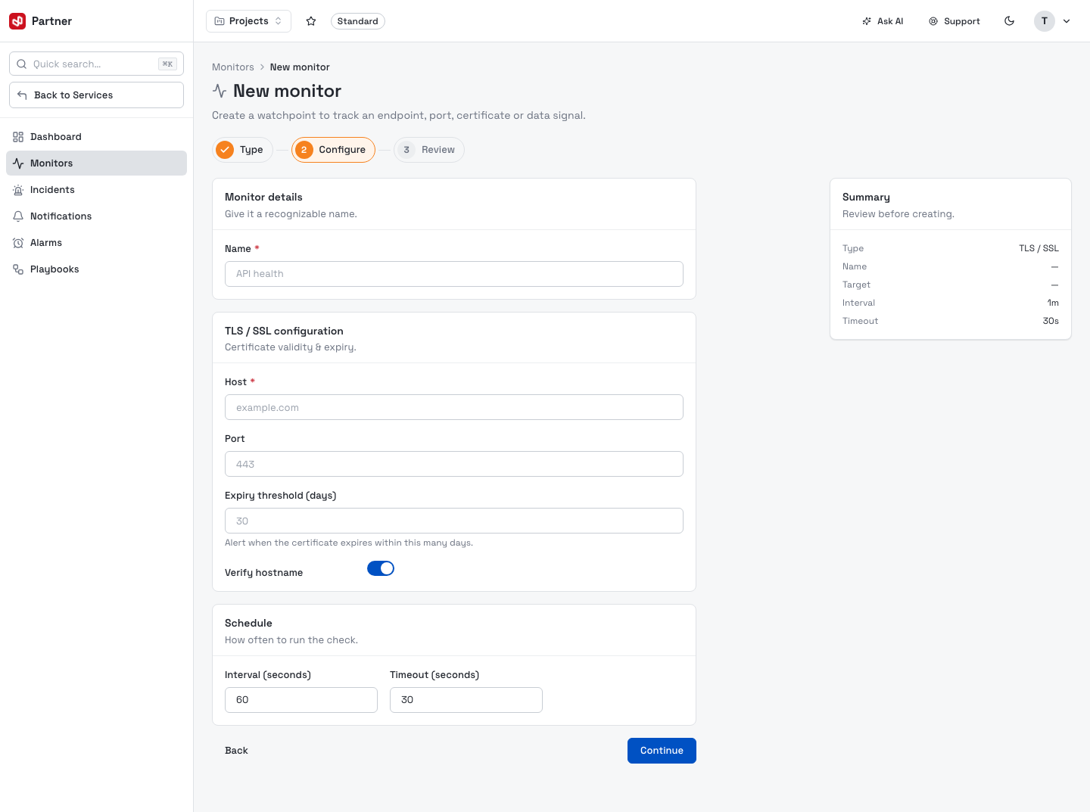
Task: Click Back to Services button
Action: coord(96,95)
